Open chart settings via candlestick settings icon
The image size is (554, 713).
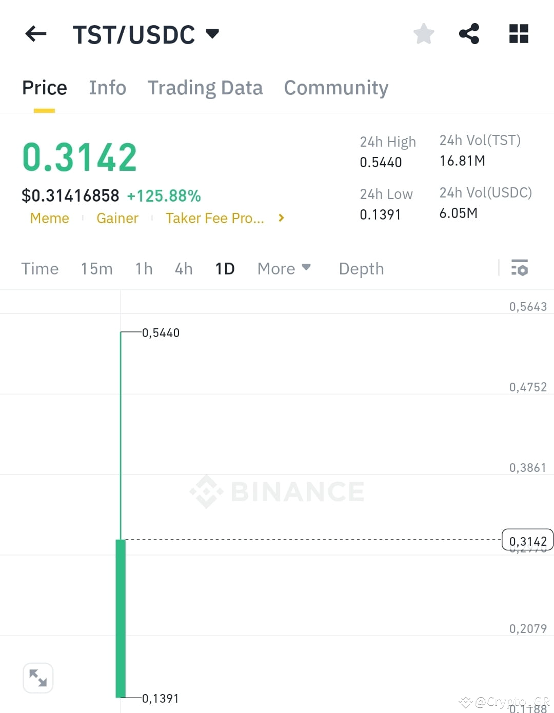pyautogui.click(x=520, y=268)
